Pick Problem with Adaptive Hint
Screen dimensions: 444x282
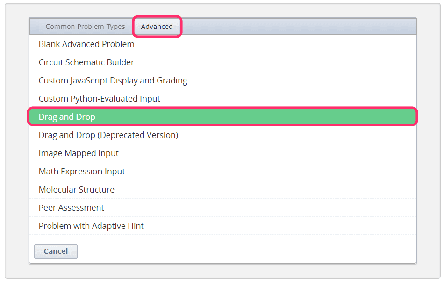point(91,226)
